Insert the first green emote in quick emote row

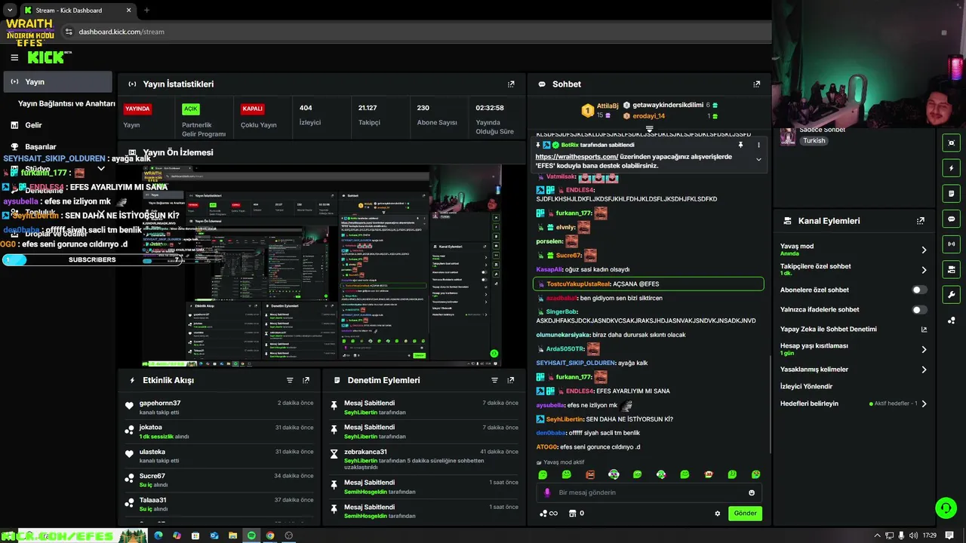543,474
